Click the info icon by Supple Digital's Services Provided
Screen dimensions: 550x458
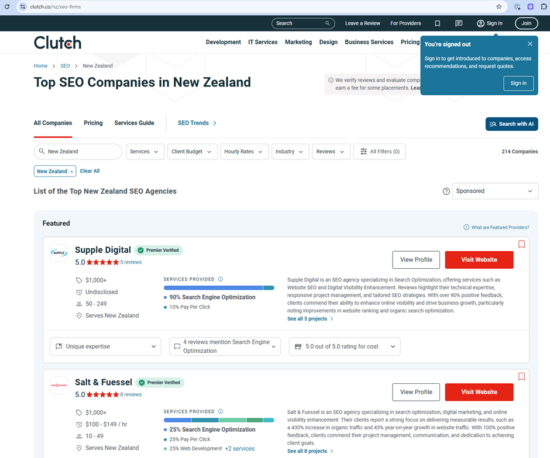point(221,279)
